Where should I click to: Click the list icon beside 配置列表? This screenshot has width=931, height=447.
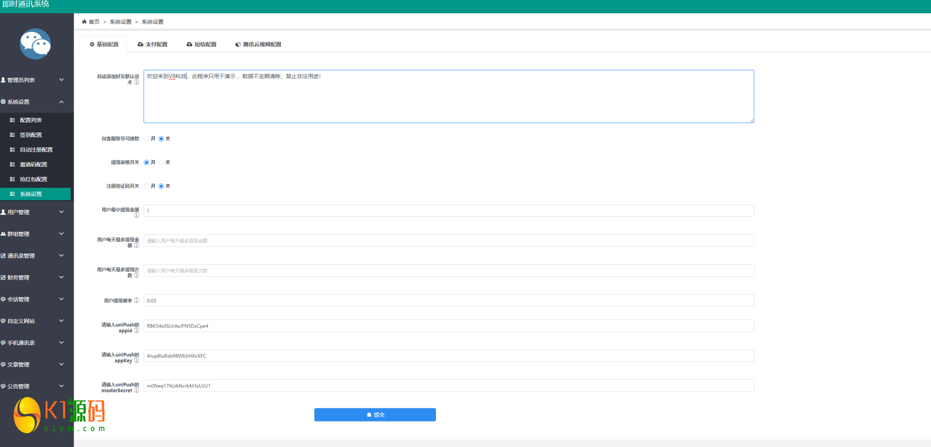12,120
